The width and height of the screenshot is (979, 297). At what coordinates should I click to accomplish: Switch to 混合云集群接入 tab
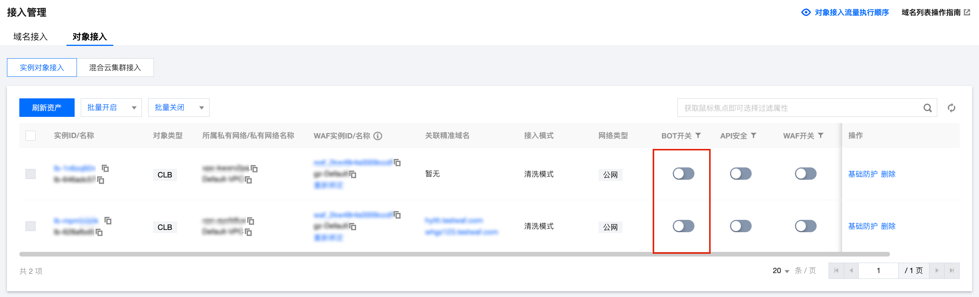click(x=115, y=67)
